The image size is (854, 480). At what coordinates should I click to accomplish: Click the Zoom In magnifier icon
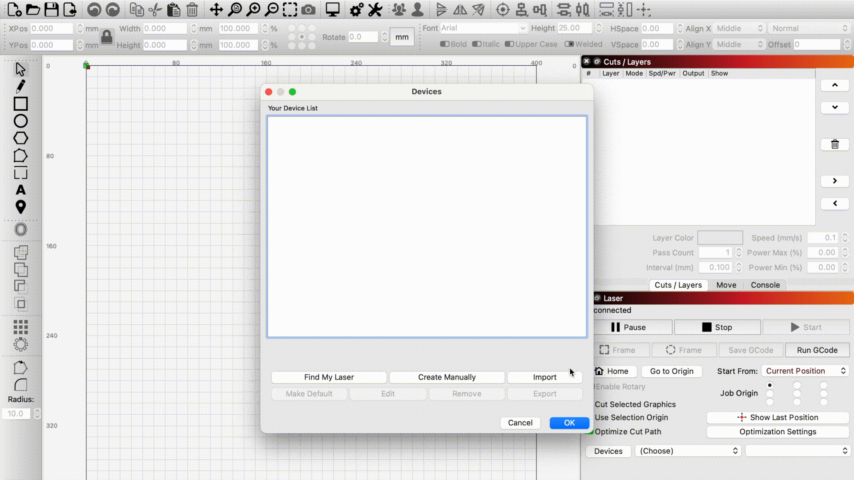[x=253, y=9]
